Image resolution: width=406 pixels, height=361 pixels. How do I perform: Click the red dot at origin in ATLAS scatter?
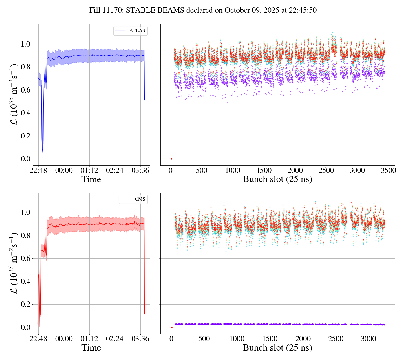click(171, 159)
